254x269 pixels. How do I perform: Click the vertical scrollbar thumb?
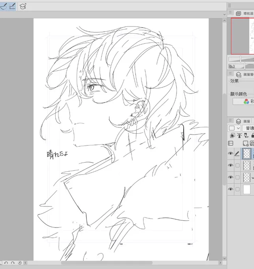coord(224,139)
